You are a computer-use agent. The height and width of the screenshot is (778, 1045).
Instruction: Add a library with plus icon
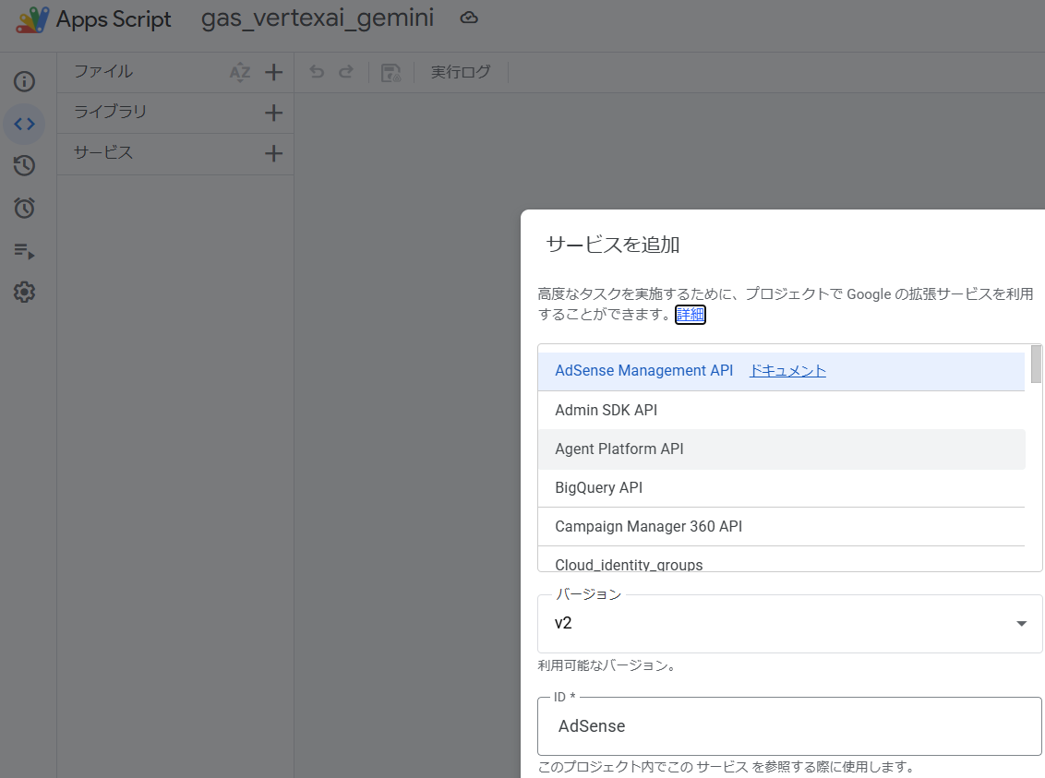click(x=274, y=113)
